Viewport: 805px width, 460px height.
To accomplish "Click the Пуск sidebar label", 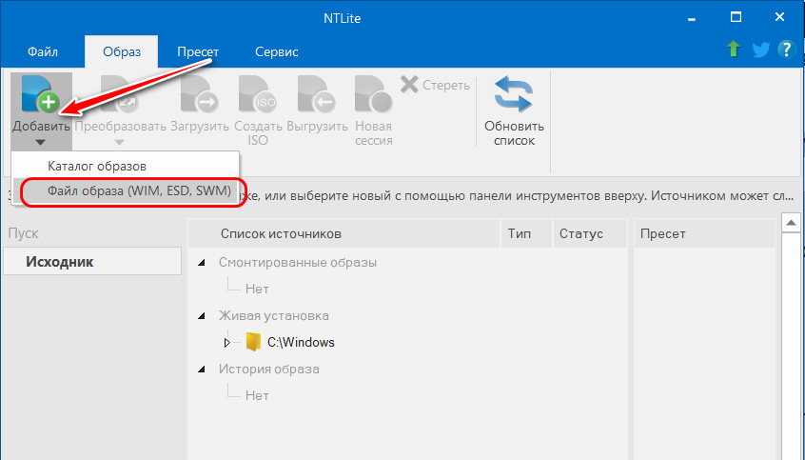I will pos(24,233).
